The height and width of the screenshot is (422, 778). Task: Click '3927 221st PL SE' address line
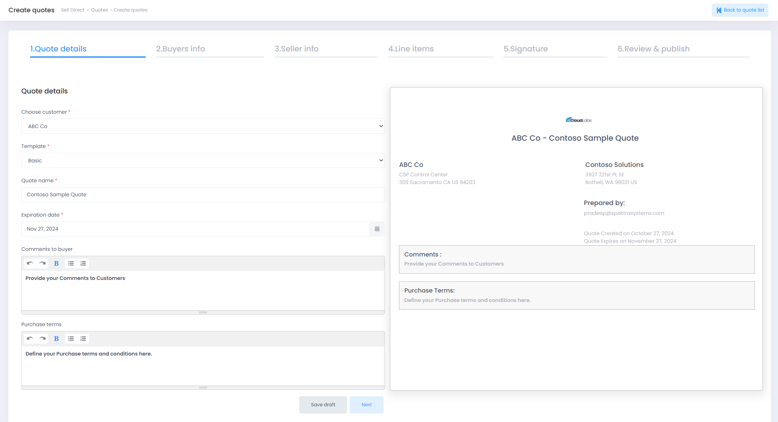tap(605, 175)
